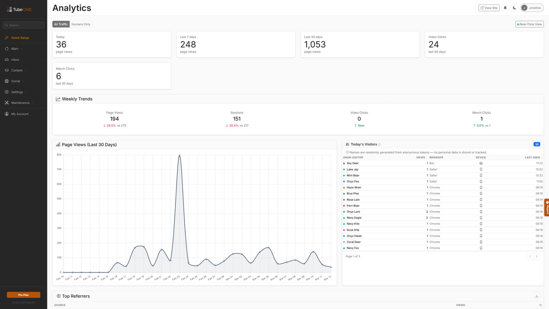Select the TubeCMS logo
Viewport: 549px width, 309px height.
tap(19, 9)
